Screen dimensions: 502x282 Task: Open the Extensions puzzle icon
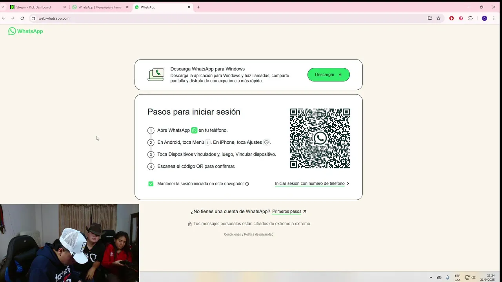[471, 18]
